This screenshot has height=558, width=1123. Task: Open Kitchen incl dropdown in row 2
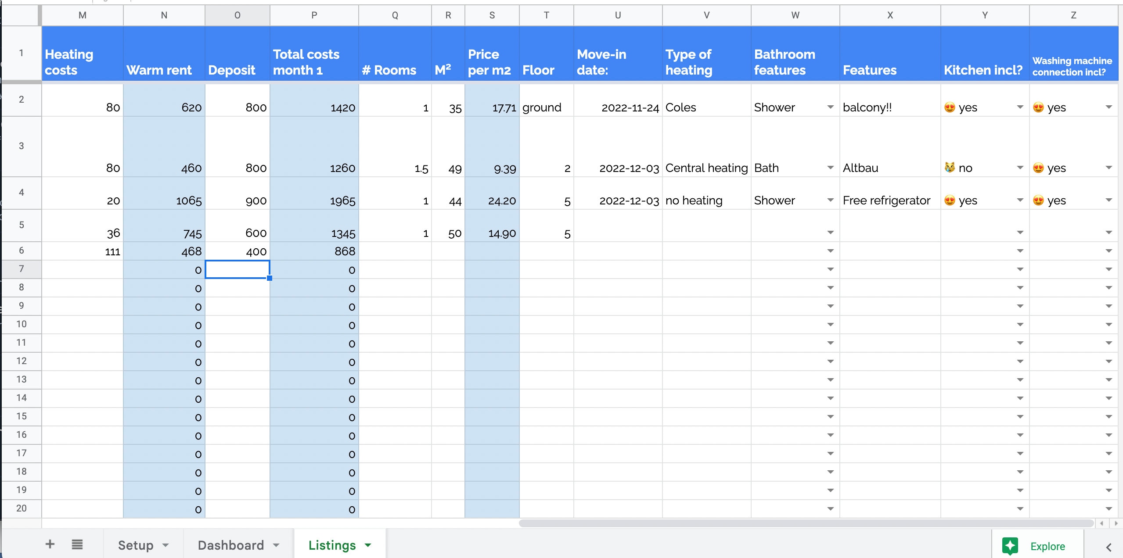point(1020,107)
